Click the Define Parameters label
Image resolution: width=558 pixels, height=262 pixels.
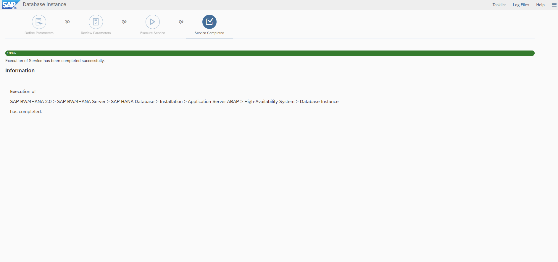[39, 33]
